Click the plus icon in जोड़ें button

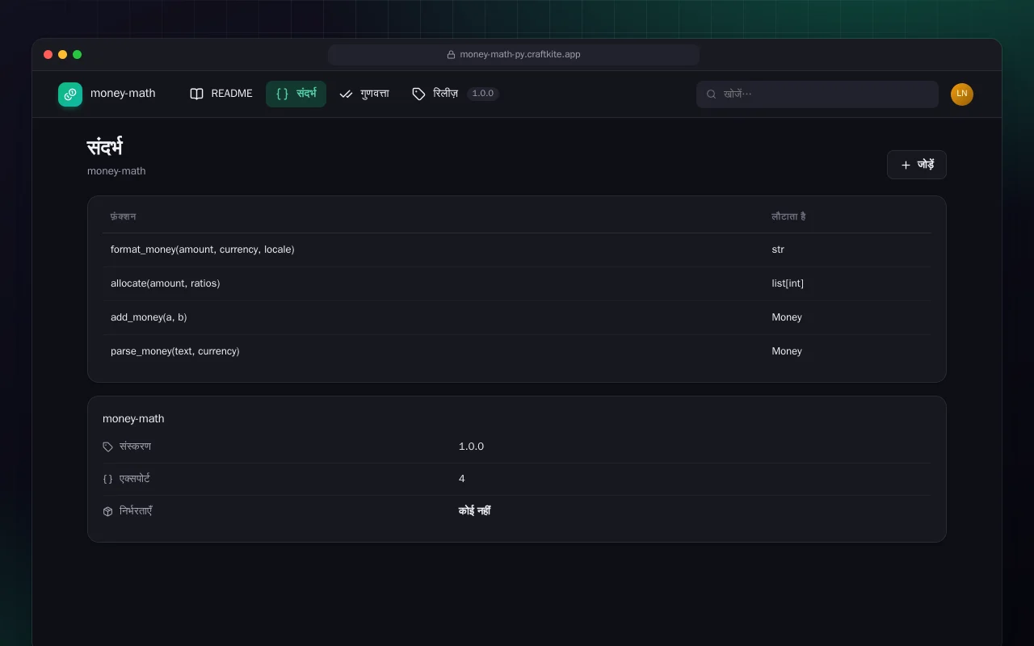click(906, 165)
